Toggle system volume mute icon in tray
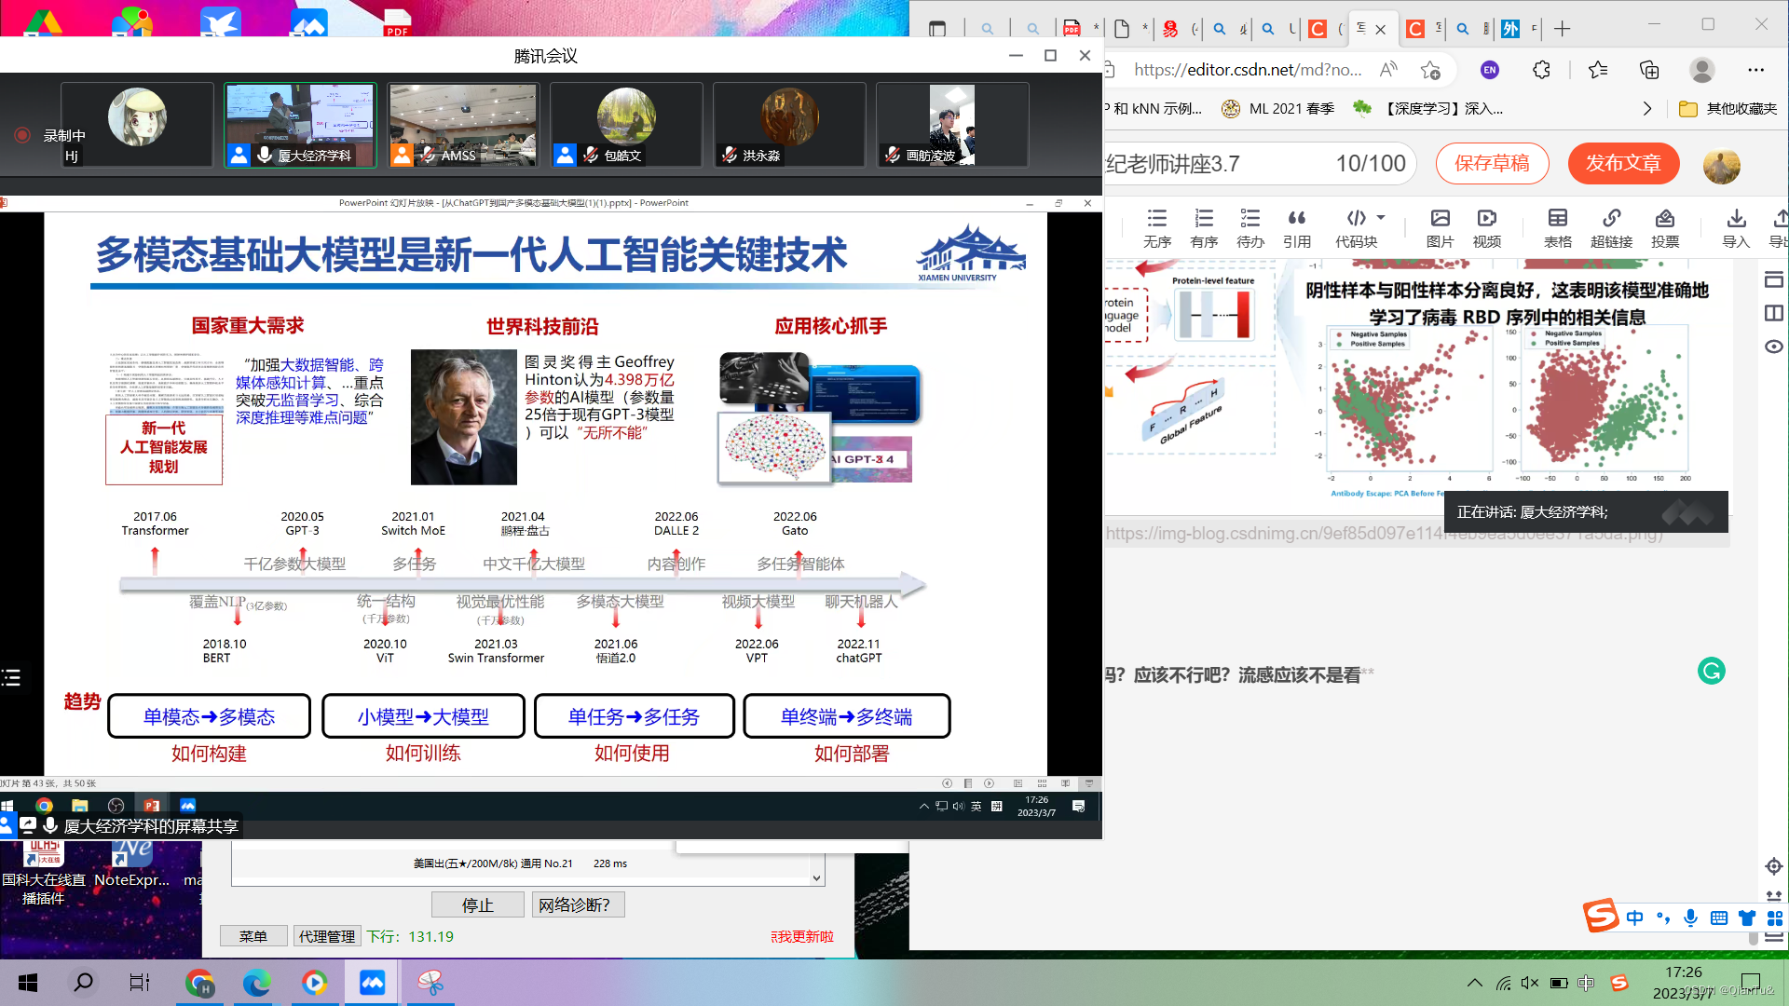This screenshot has height=1006, width=1789. click(x=1530, y=983)
